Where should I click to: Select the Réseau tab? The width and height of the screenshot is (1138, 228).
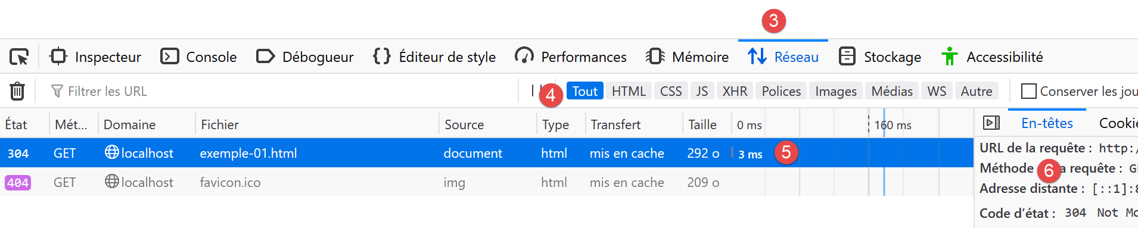[x=783, y=57]
